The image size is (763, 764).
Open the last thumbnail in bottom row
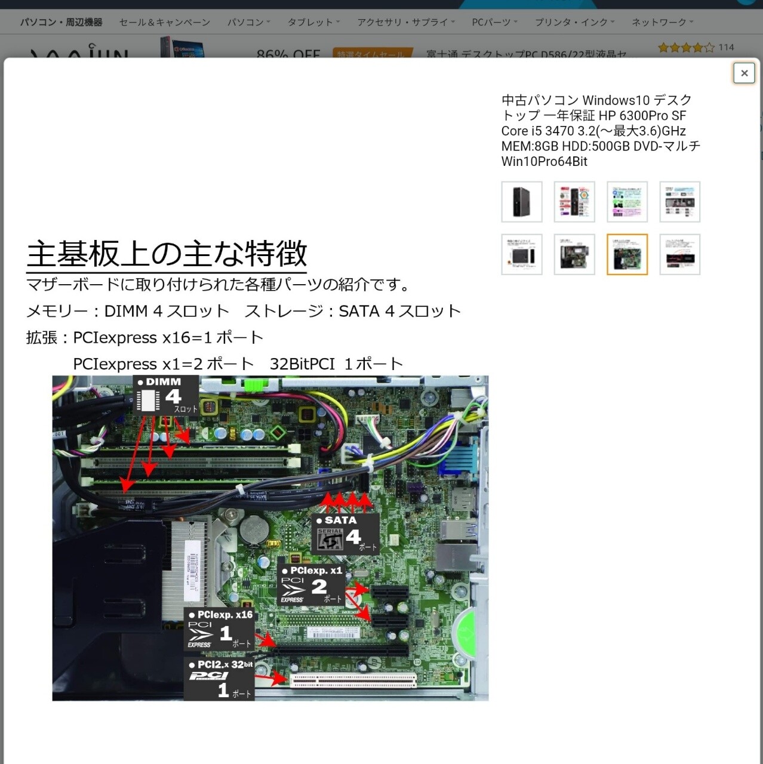679,254
